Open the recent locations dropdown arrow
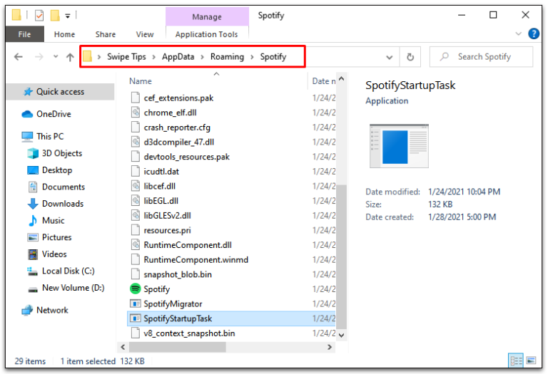Viewport: 548px width, 374px height. coord(56,56)
